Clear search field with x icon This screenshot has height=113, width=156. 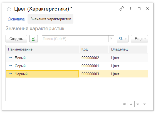111,39
